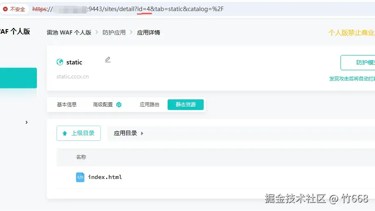The height and width of the screenshot is (211, 375).
Task: Click the 个人版禁止商业 notice text
Action: click(x=352, y=32)
